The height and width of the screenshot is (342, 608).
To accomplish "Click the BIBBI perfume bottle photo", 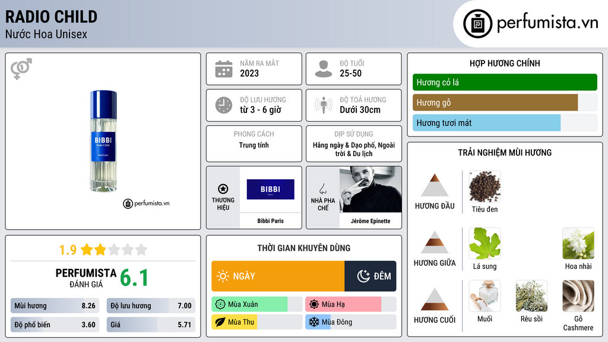I will (103, 141).
